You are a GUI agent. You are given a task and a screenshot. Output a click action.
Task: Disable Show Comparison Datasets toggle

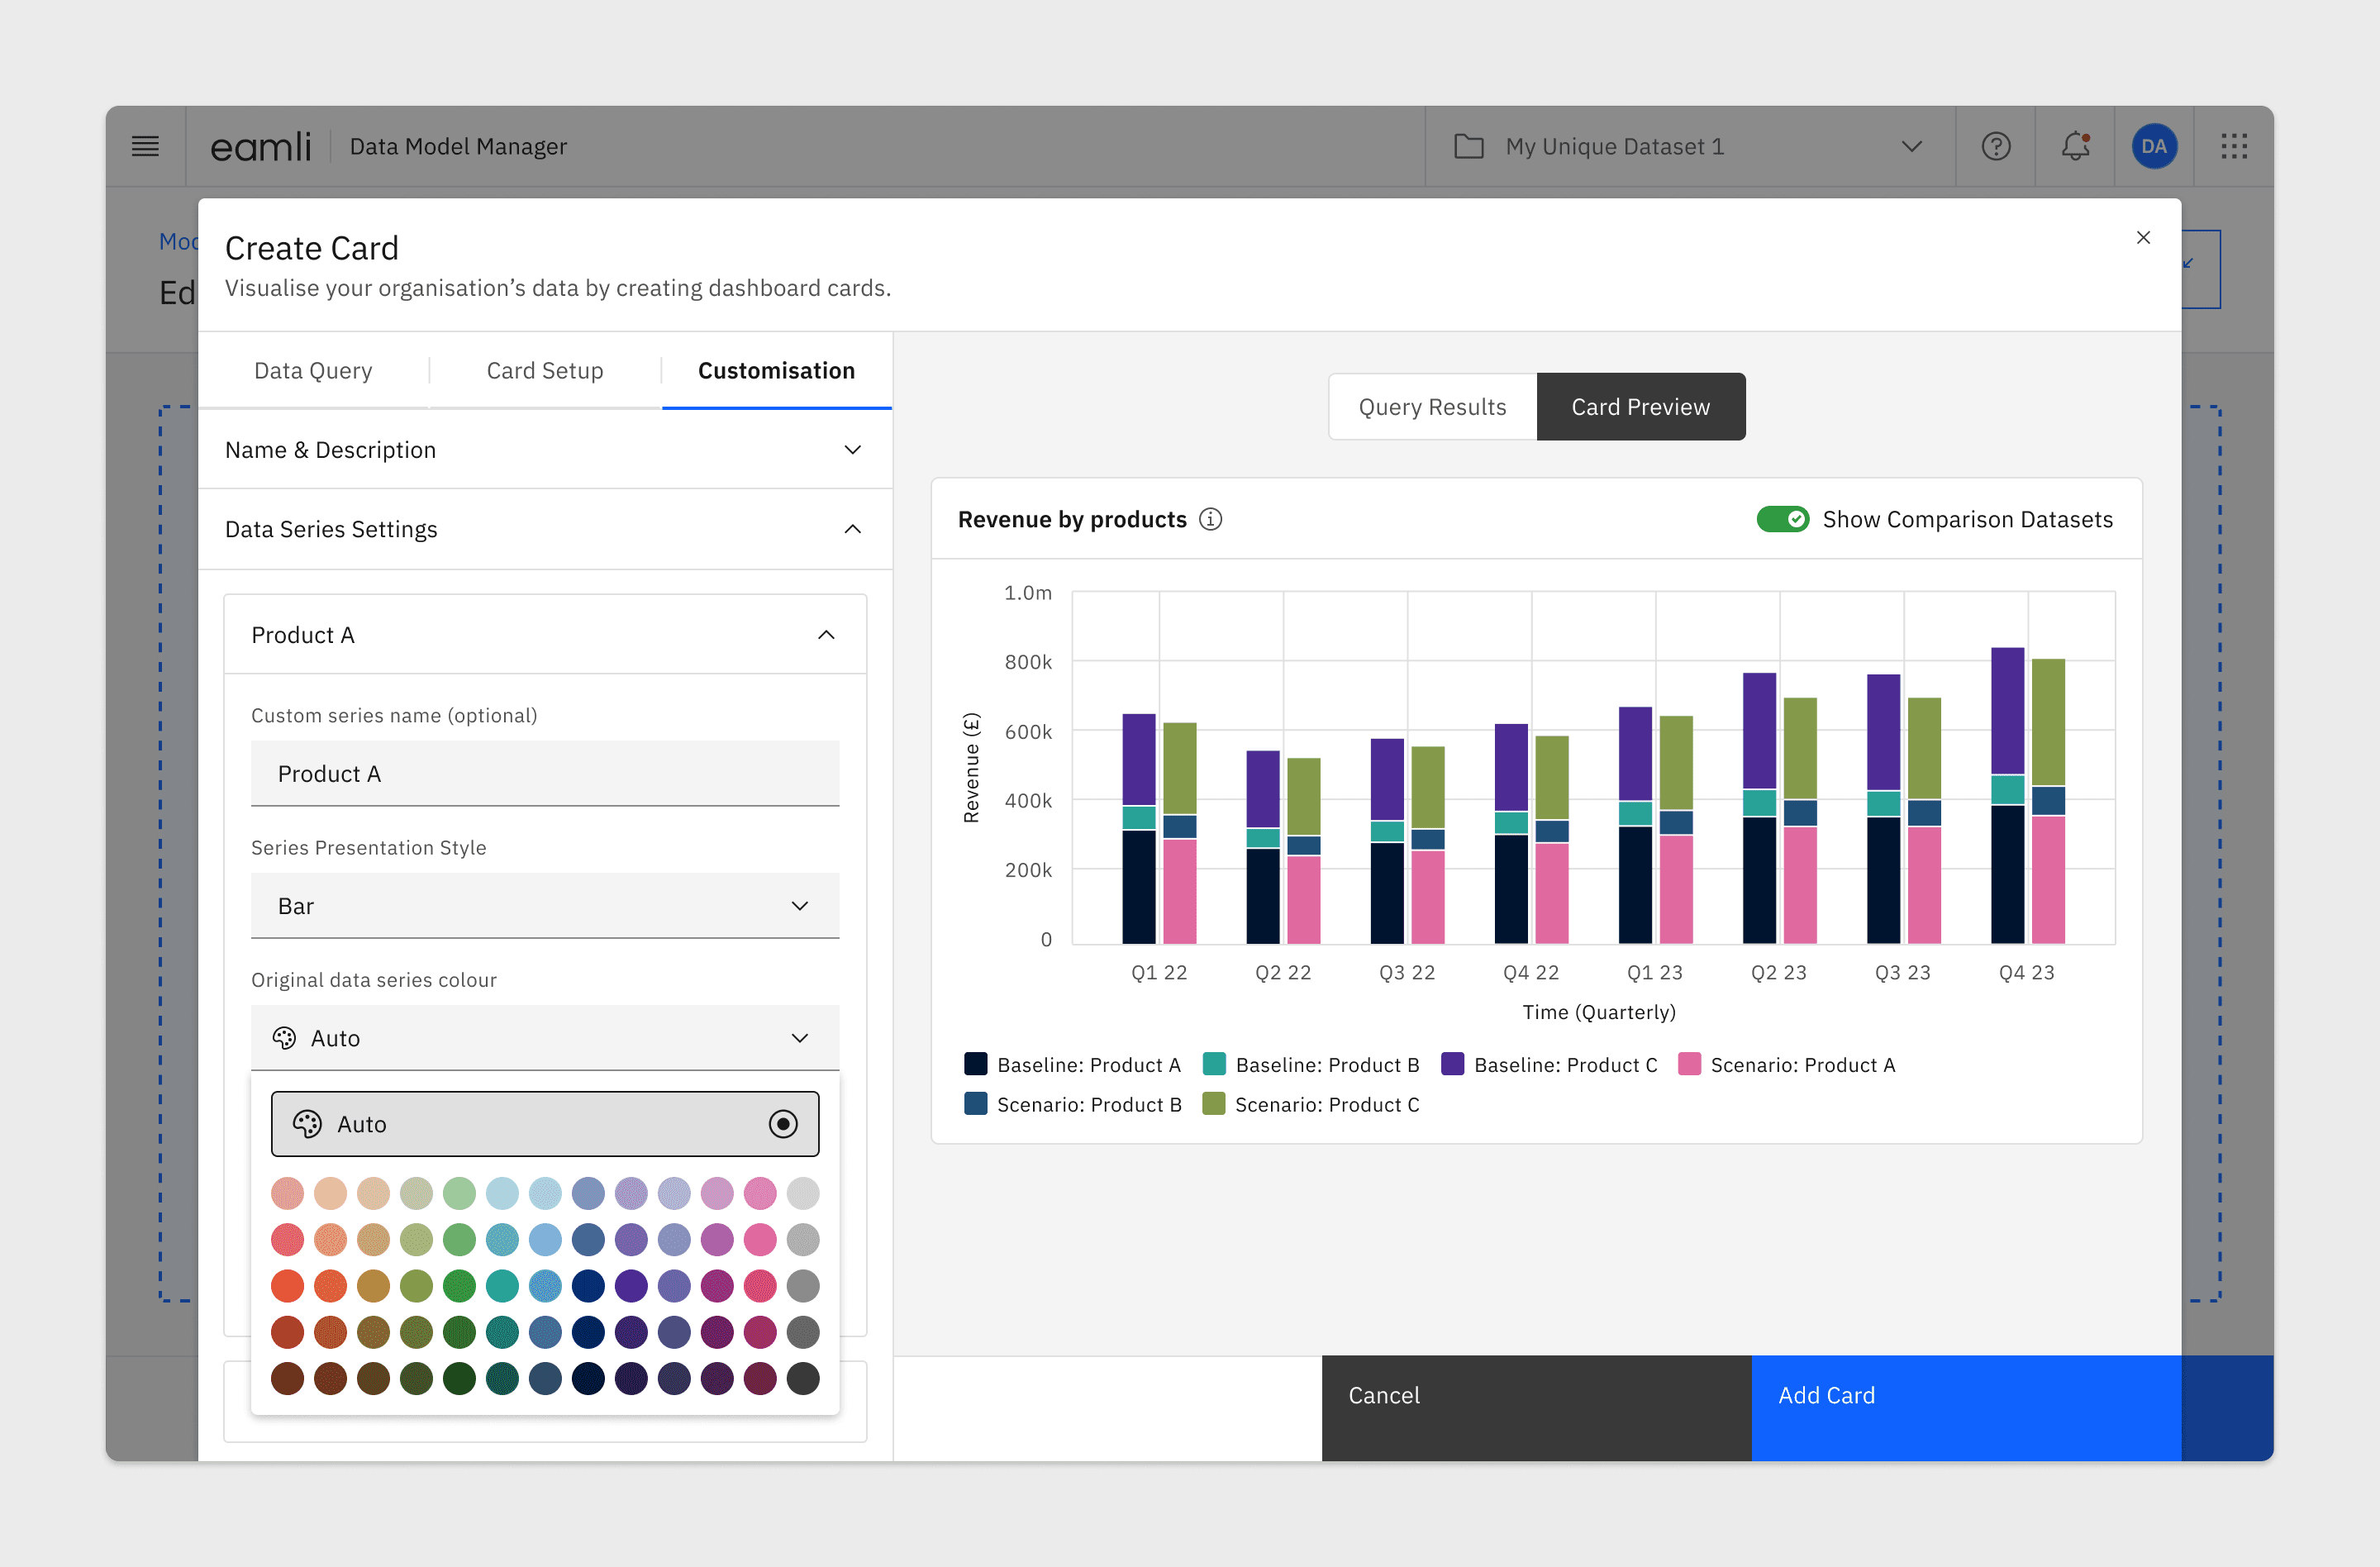[1782, 519]
